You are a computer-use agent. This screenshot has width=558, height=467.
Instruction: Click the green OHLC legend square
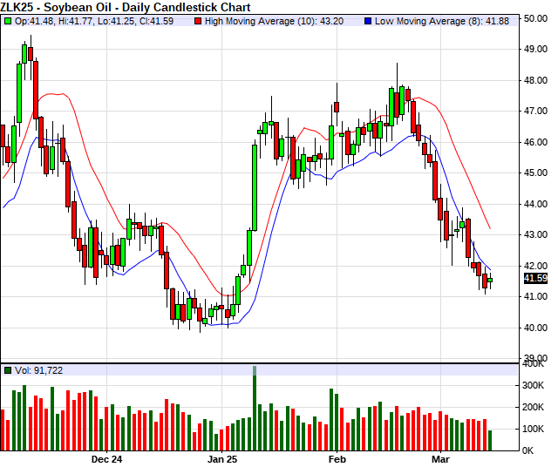tap(8, 21)
